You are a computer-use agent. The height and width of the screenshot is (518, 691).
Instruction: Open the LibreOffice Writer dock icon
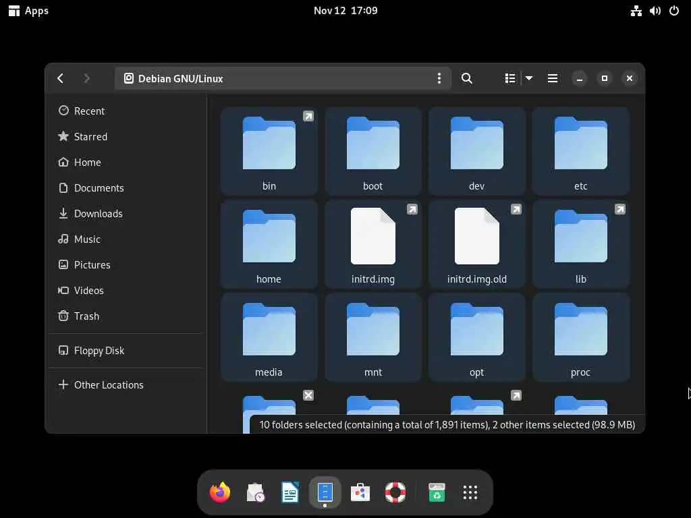click(290, 492)
